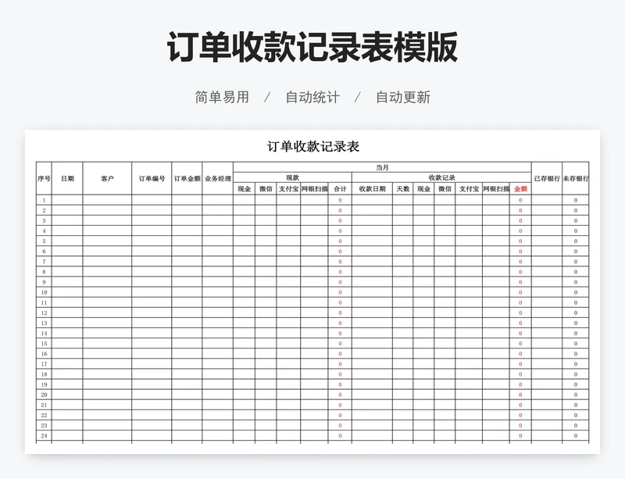Image resolution: width=625 pixels, height=479 pixels.
Task: Select the 微信 header under 收款记录
Action: tap(445, 189)
